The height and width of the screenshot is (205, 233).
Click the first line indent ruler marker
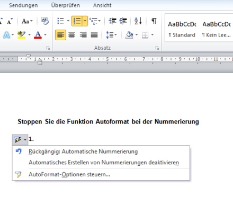[28, 56]
